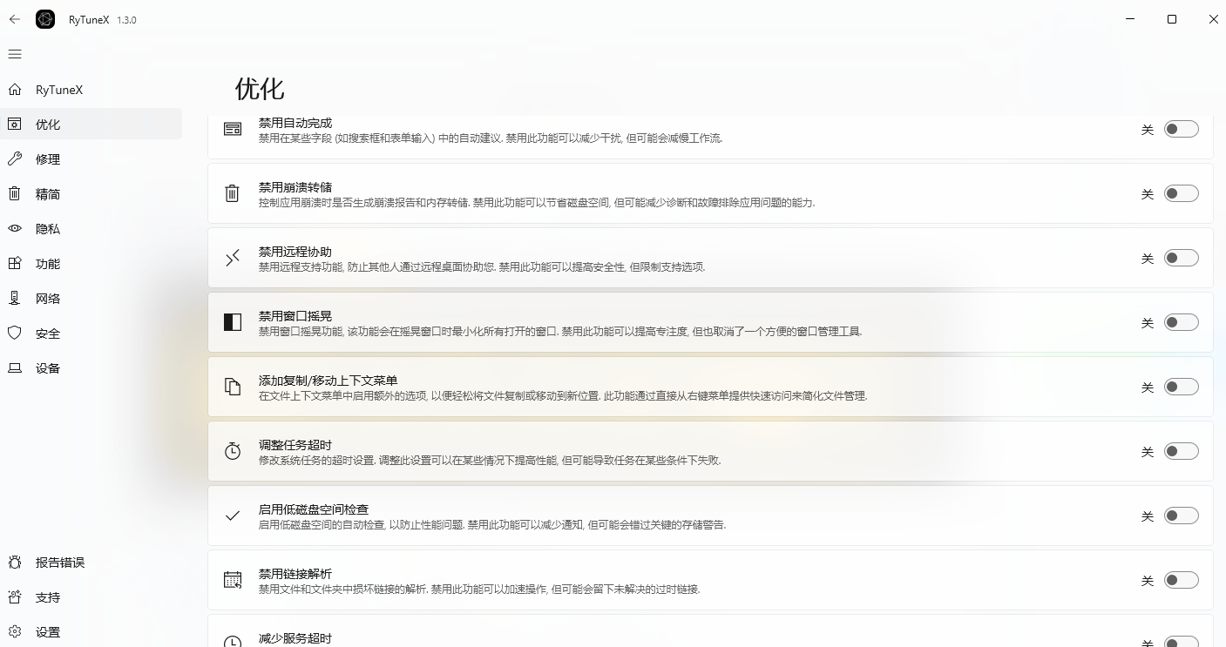Click the RyTuneX logo in the title bar
This screenshot has height=647, width=1226.
pyautogui.click(x=44, y=19)
